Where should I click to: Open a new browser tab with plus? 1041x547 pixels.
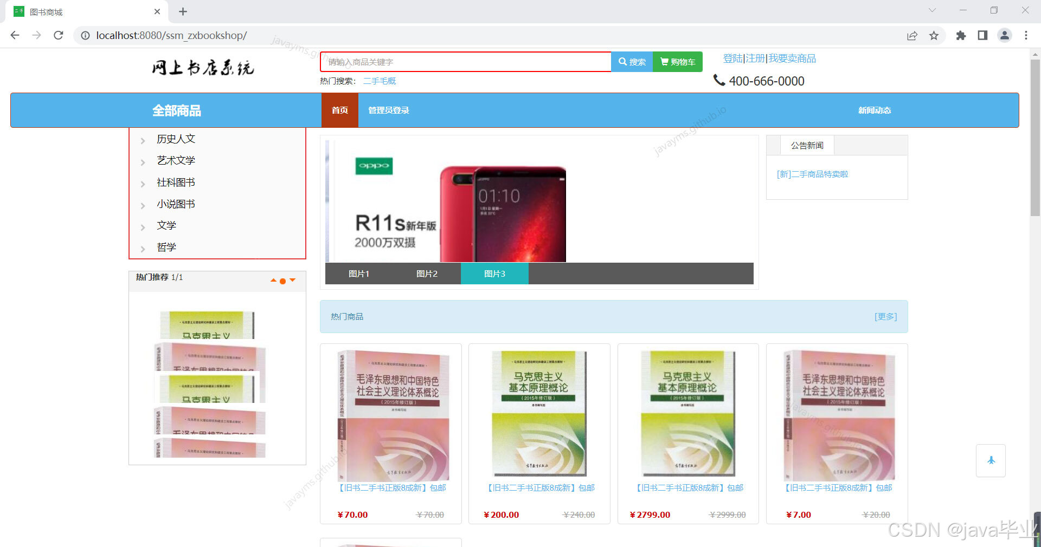pyautogui.click(x=183, y=11)
